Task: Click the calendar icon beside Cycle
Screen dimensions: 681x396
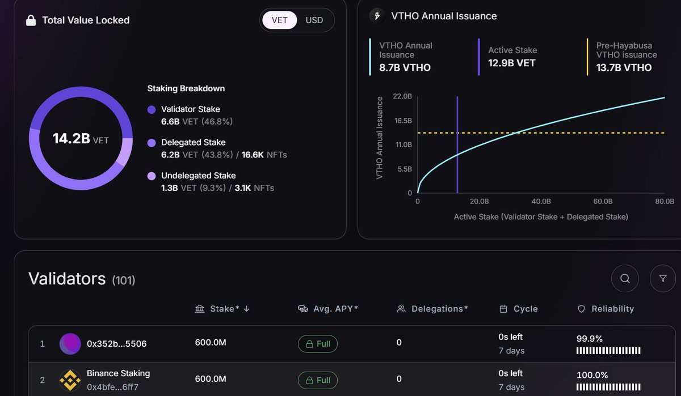Action: 503,309
